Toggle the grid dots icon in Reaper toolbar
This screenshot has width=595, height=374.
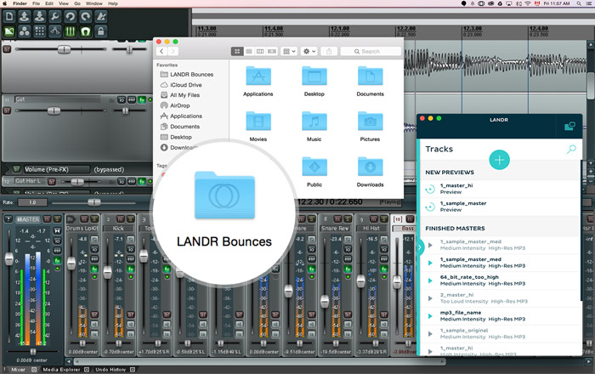coord(39,31)
